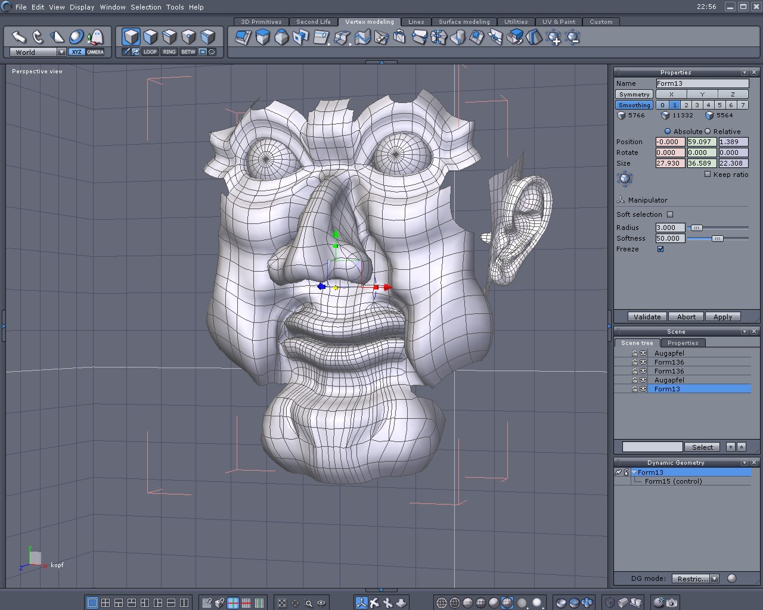Tick the Keep ratio checkbox
Screen dimensions: 763x610
(708, 175)
